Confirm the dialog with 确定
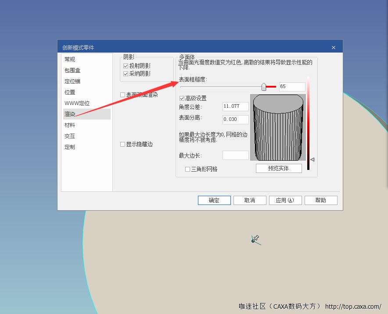The width and height of the screenshot is (388, 314). click(x=214, y=200)
